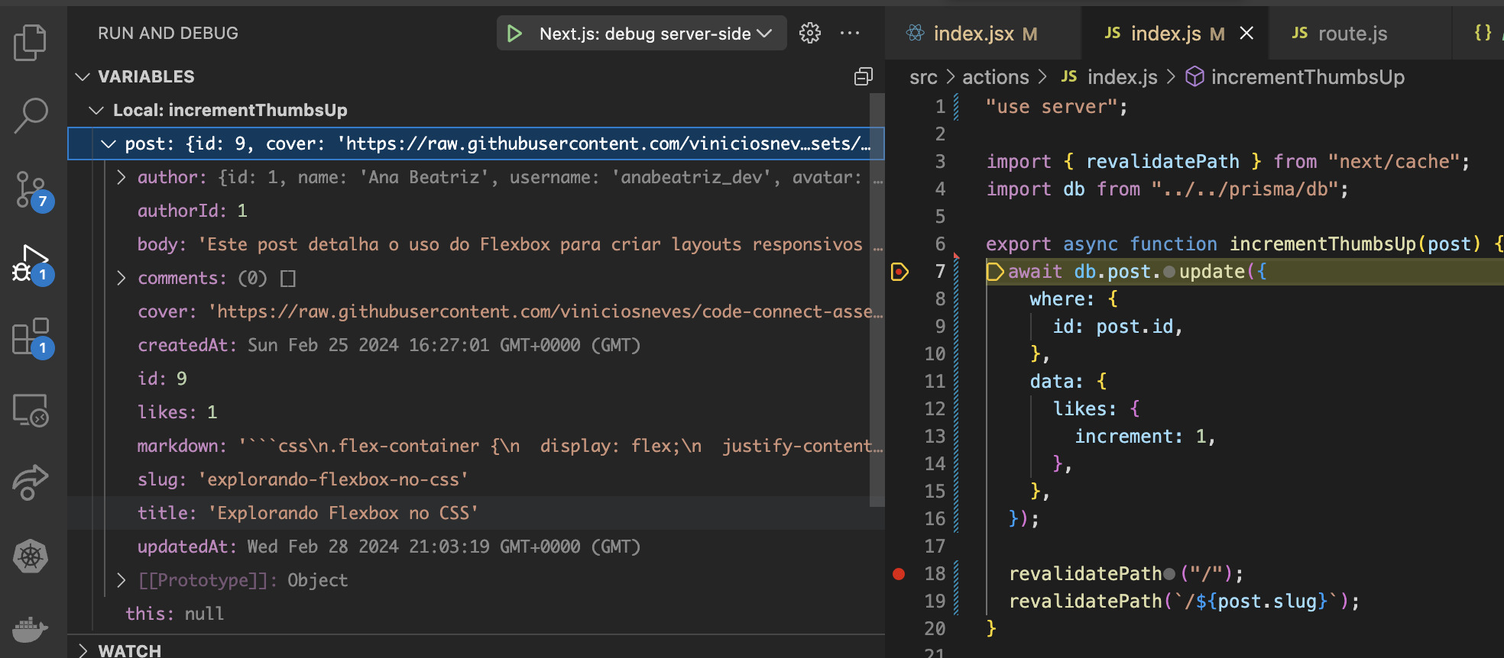
Task: Click the incrementThumbsUp breadcrumb segment
Action: point(1308,77)
